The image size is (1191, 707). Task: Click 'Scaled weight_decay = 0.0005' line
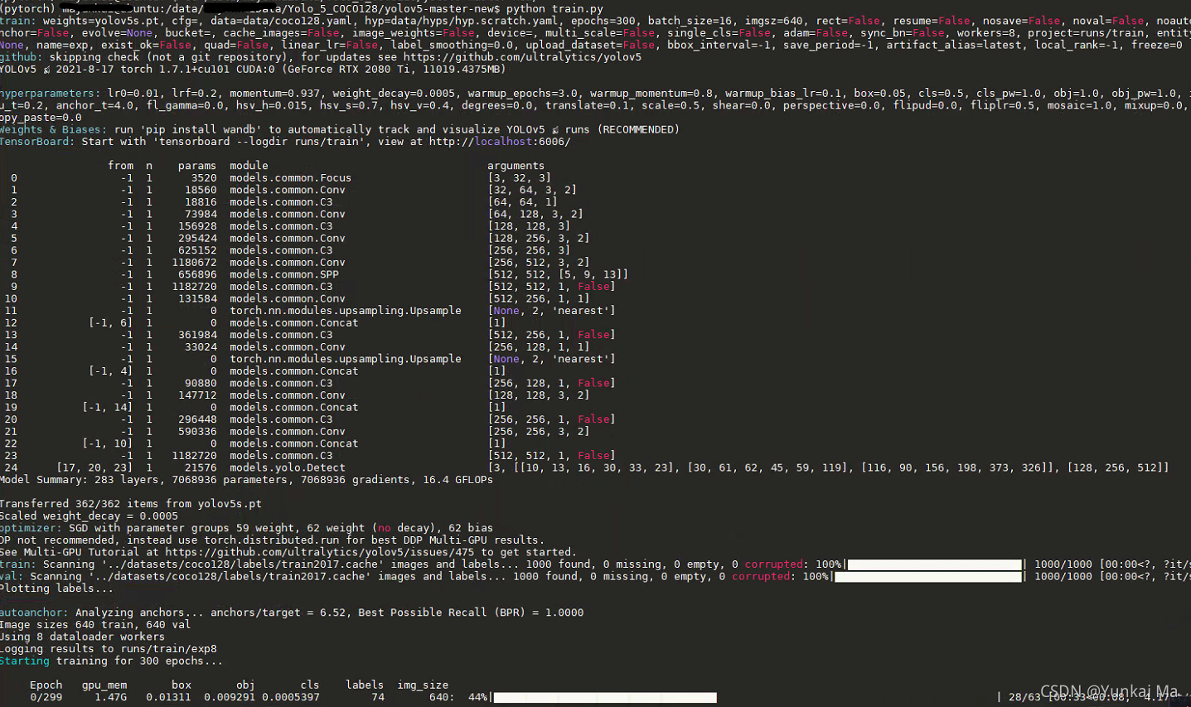[x=89, y=516]
